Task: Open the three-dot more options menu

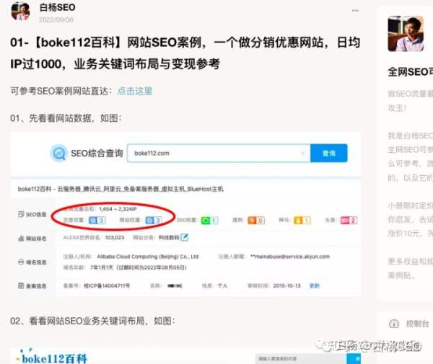Action: click(x=355, y=11)
